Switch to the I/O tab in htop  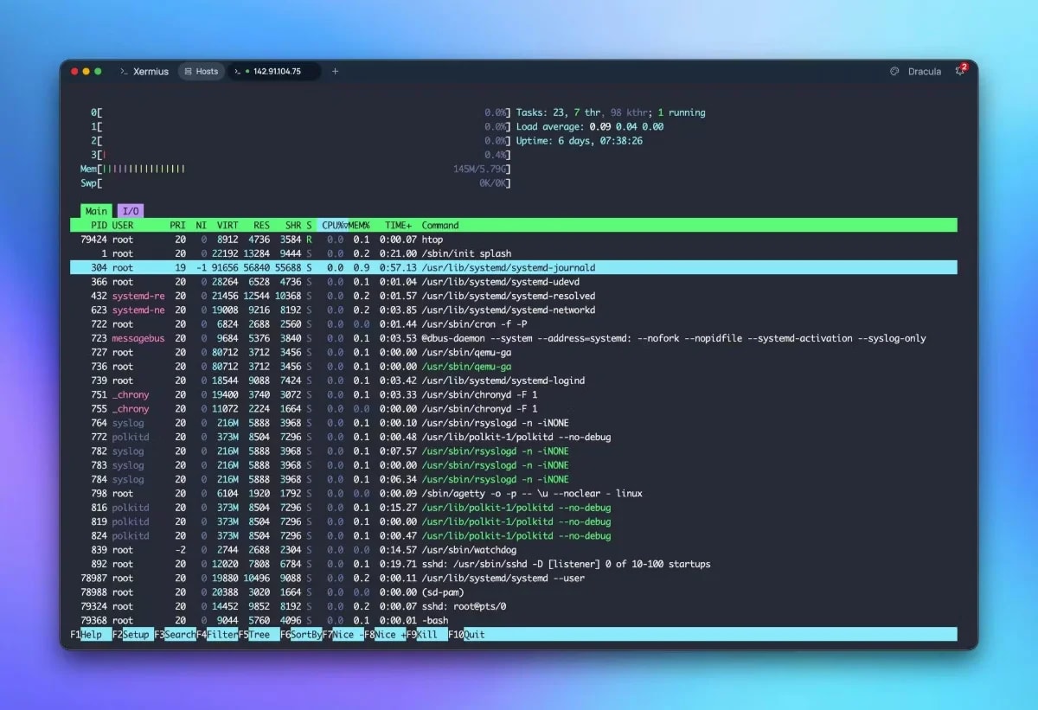[130, 210]
